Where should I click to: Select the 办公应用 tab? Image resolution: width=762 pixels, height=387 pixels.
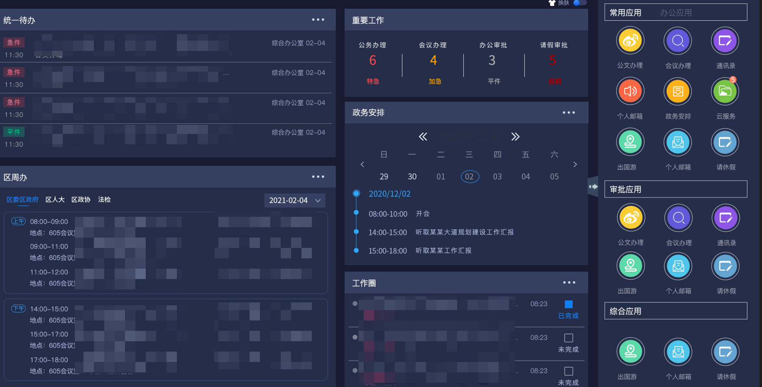pyautogui.click(x=676, y=13)
